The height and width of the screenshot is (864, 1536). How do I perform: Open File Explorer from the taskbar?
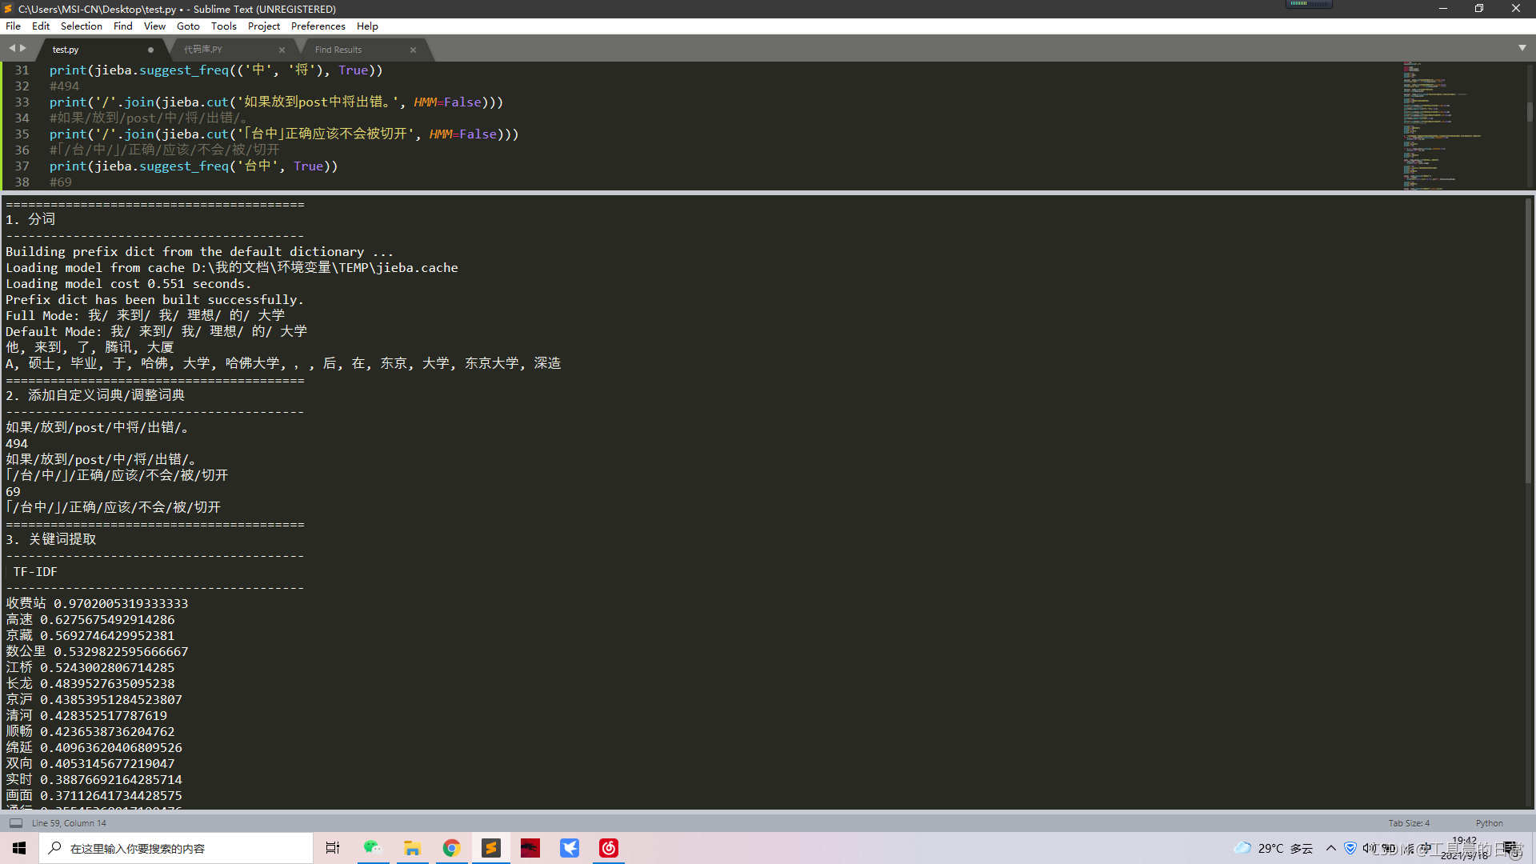412,848
